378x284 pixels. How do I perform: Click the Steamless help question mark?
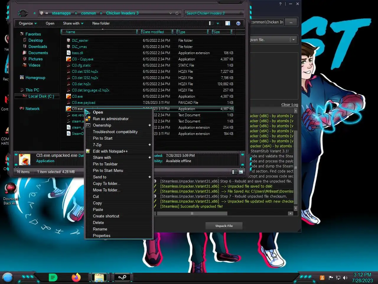pyautogui.click(x=280, y=4)
